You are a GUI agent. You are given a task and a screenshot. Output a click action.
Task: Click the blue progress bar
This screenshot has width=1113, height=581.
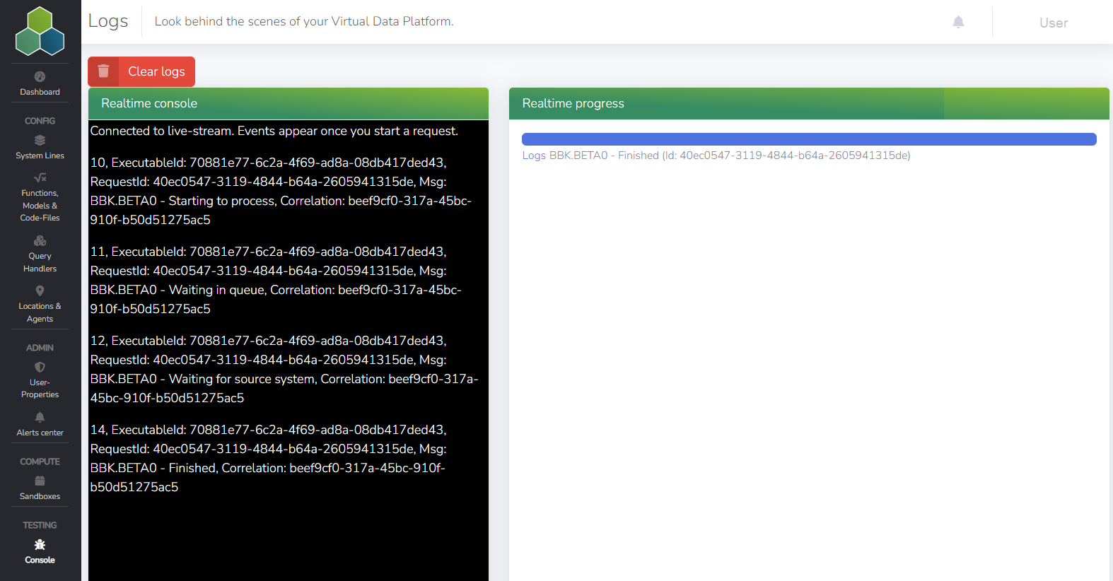808,139
